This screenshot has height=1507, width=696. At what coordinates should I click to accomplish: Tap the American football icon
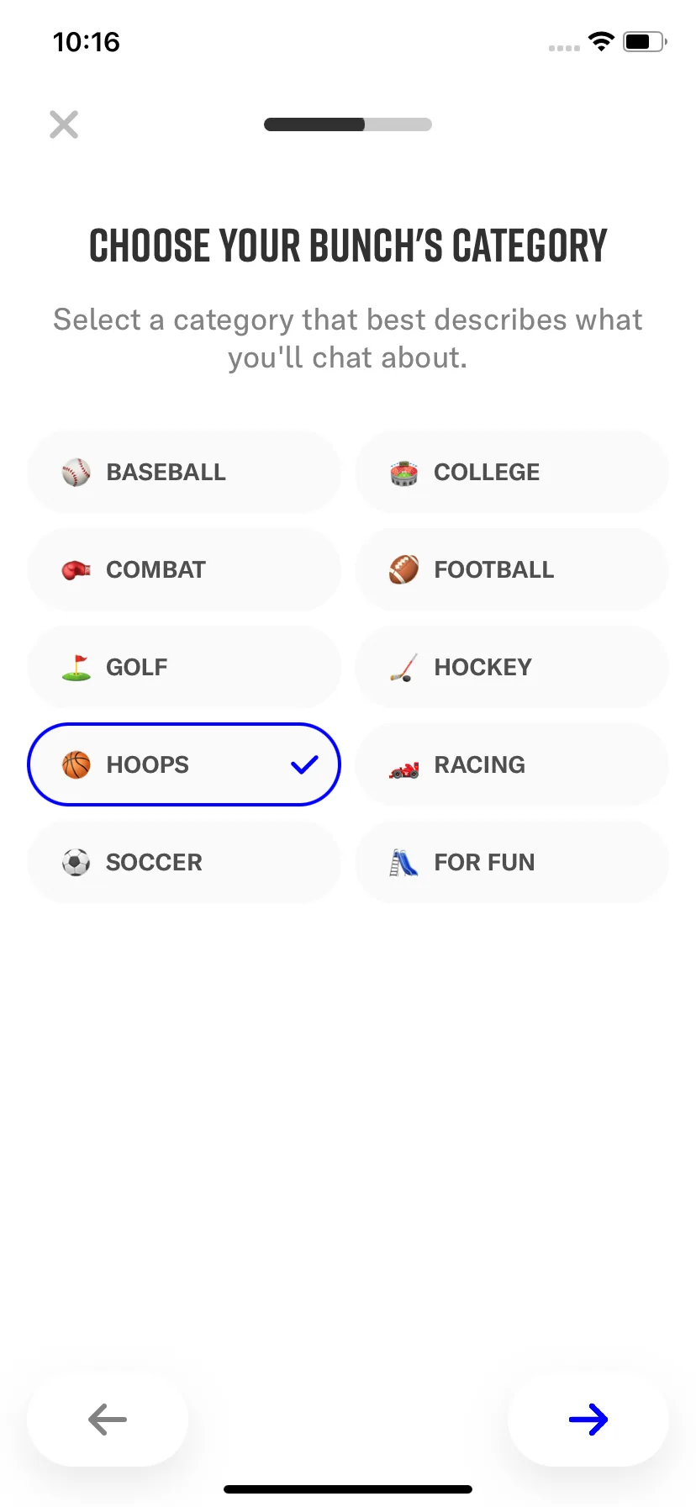click(x=403, y=570)
